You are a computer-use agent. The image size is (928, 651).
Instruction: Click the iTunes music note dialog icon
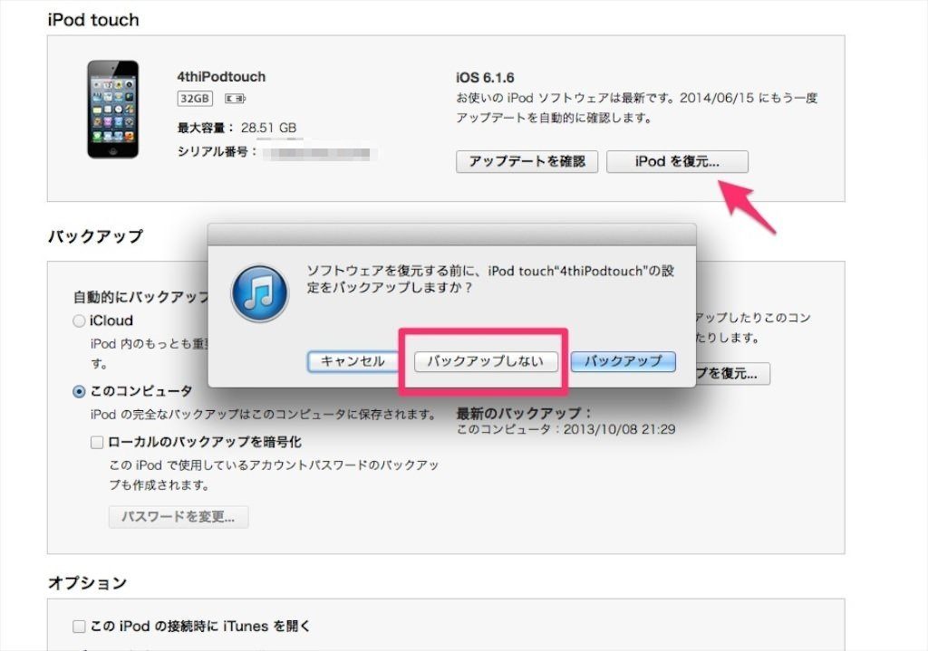click(x=260, y=293)
